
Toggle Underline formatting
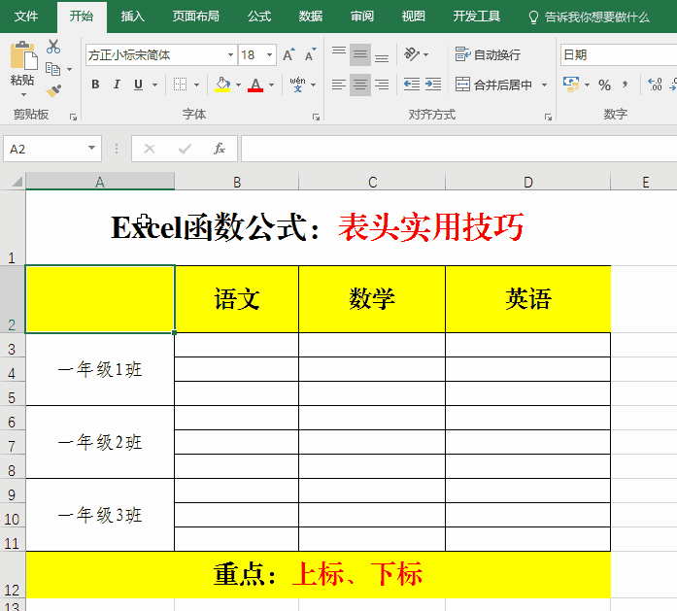(x=138, y=85)
